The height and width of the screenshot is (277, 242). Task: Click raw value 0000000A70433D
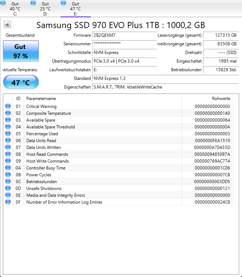click(x=212, y=147)
